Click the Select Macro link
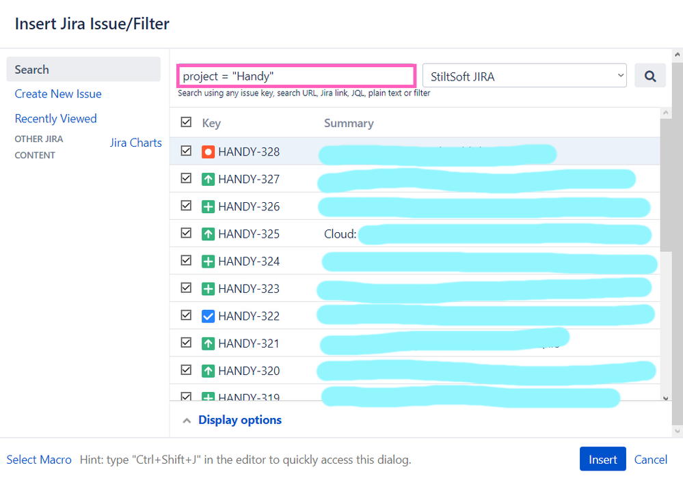 click(x=39, y=460)
